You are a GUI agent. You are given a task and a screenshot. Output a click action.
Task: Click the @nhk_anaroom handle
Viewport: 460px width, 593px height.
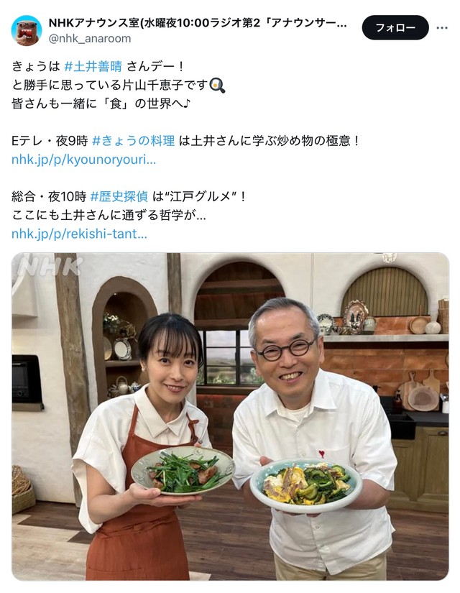(90, 39)
